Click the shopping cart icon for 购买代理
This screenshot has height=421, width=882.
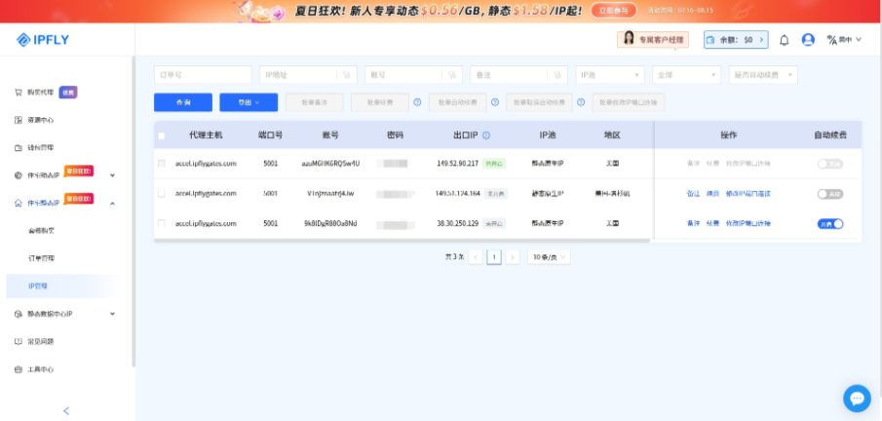18,93
